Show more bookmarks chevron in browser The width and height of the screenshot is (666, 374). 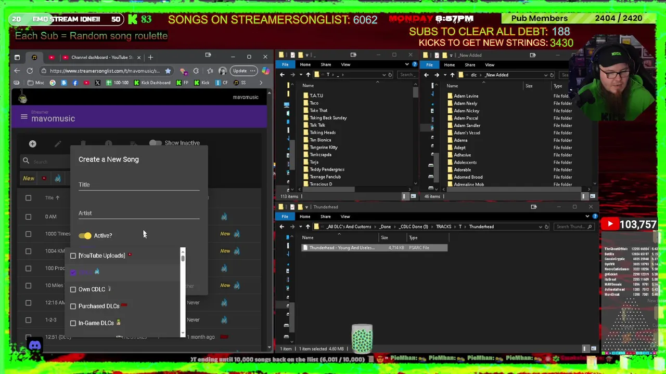tap(261, 83)
